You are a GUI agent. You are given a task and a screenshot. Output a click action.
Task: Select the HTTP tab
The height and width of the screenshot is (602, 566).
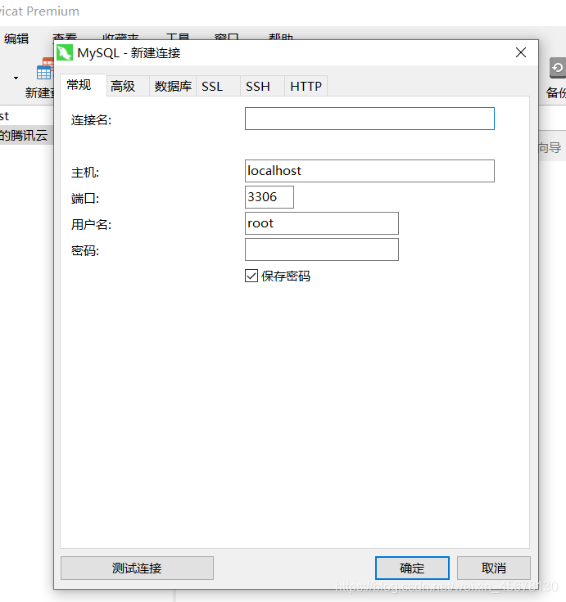pyautogui.click(x=306, y=86)
